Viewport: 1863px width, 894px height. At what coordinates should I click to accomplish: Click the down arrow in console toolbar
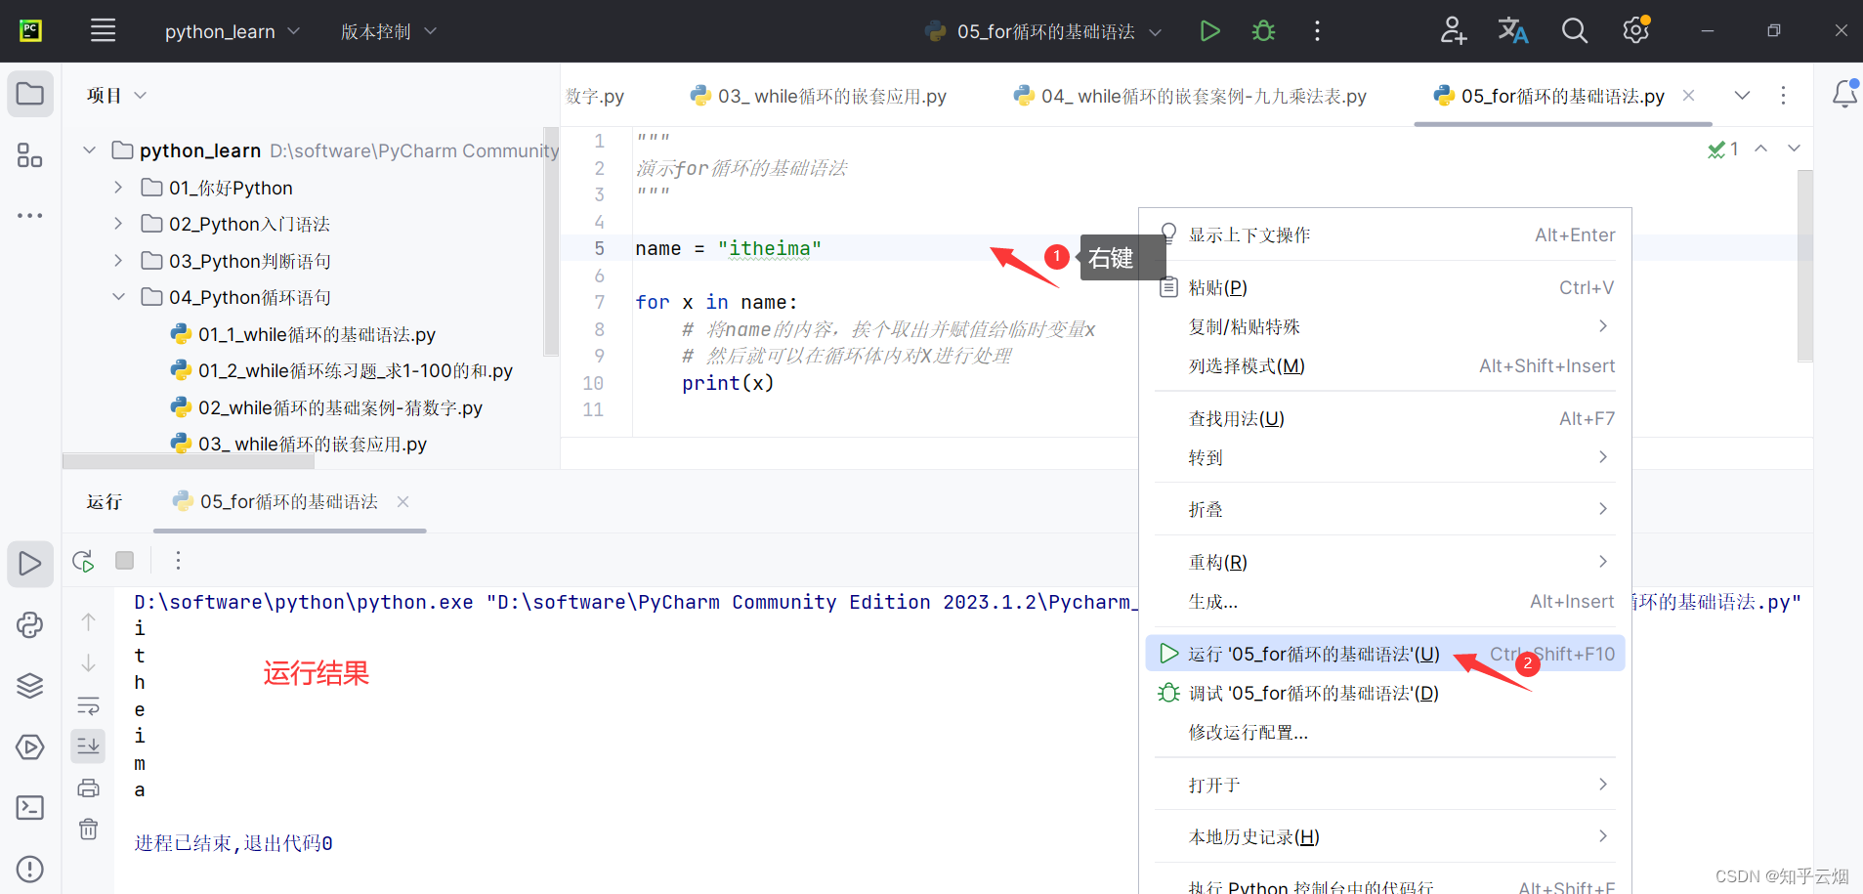(88, 663)
